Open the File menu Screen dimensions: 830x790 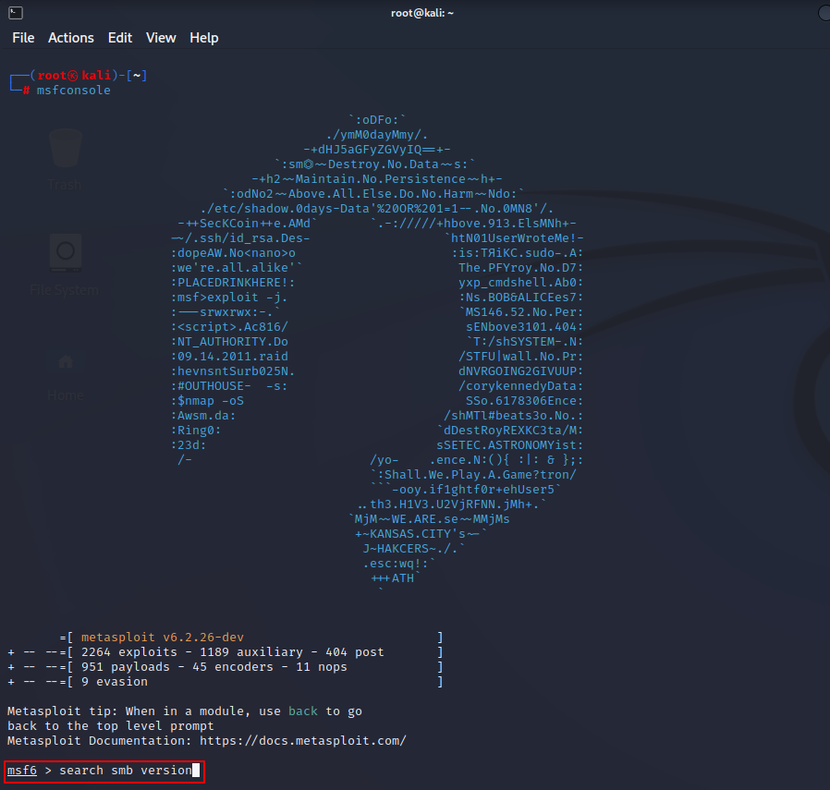(x=23, y=38)
